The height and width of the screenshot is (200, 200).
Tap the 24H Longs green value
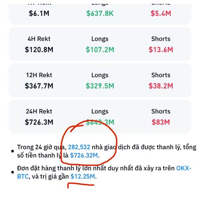click(100, 122)
